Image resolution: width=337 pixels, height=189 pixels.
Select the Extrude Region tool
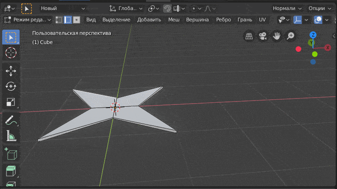click(11, 171)
